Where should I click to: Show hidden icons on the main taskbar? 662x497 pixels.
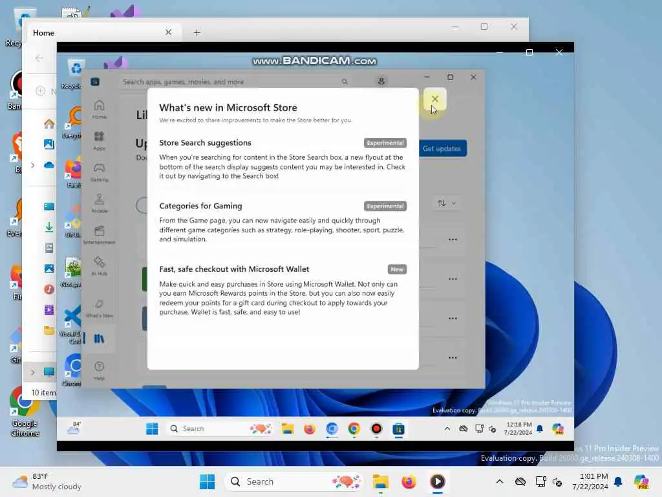[x=500, y=481]
